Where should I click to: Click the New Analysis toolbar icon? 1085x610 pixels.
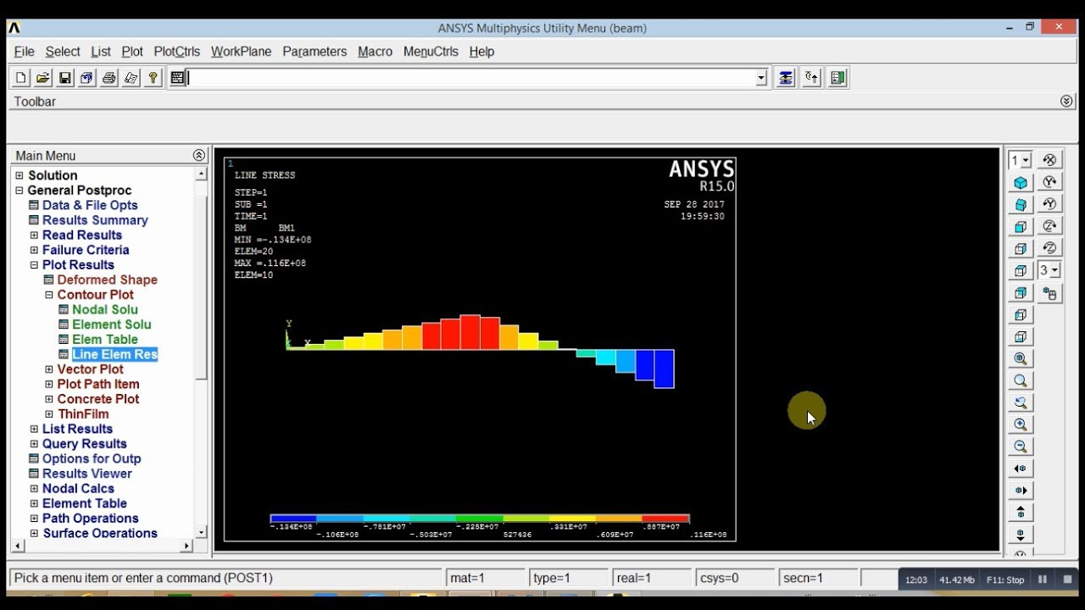coord(21,78)
